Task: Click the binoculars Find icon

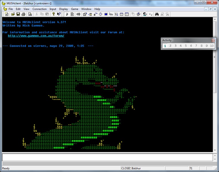Action: [x=157, y=14]
